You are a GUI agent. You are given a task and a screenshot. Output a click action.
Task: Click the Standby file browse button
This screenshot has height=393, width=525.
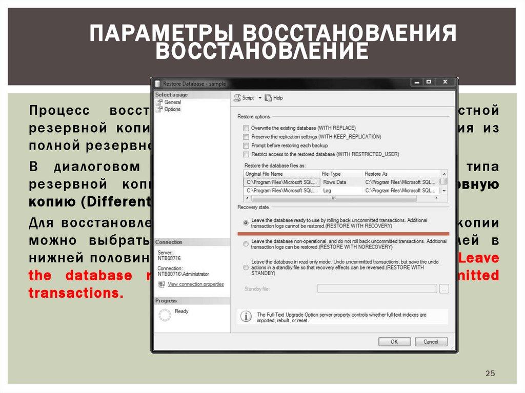click(444, 289)
